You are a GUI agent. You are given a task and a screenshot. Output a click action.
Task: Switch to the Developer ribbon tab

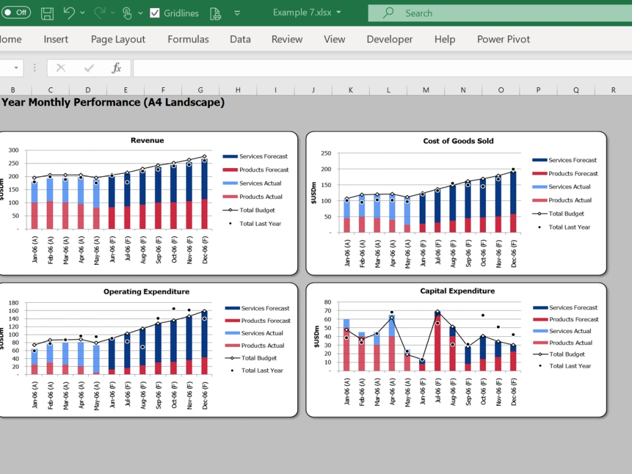[x=389, y=39]
